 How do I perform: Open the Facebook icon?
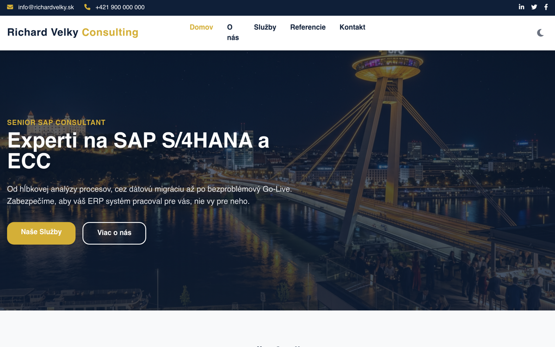546,7
